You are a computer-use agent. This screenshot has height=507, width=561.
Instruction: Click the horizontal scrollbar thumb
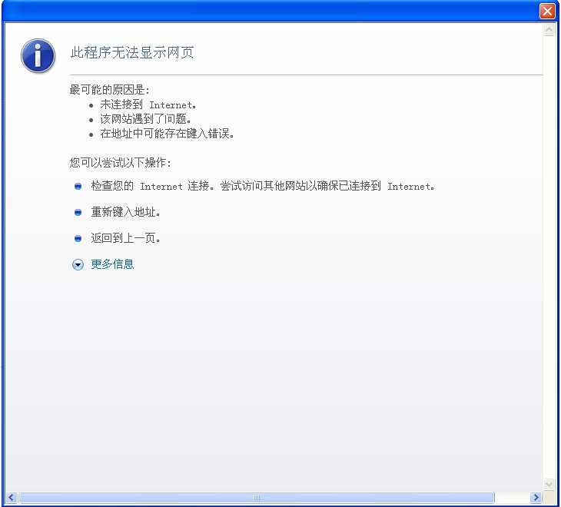tap(257, 497)
